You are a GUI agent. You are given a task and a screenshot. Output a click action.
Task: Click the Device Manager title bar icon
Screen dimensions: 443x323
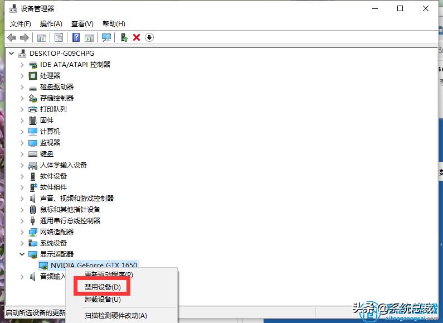coord(13,9)
